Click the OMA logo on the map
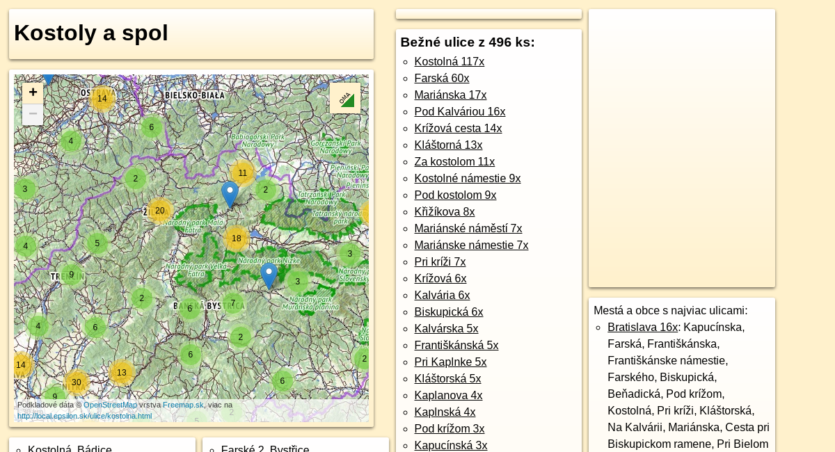 point(345,98)
